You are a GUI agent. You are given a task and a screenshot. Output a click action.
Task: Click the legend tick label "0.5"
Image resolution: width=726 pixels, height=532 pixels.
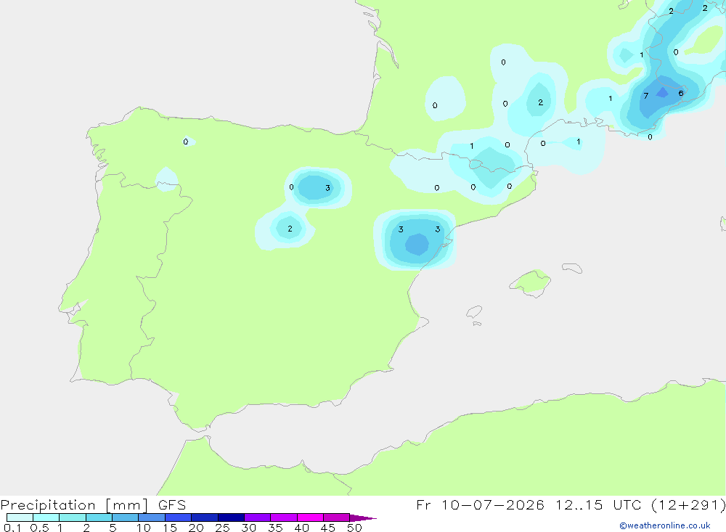click(x=39, y=528)
